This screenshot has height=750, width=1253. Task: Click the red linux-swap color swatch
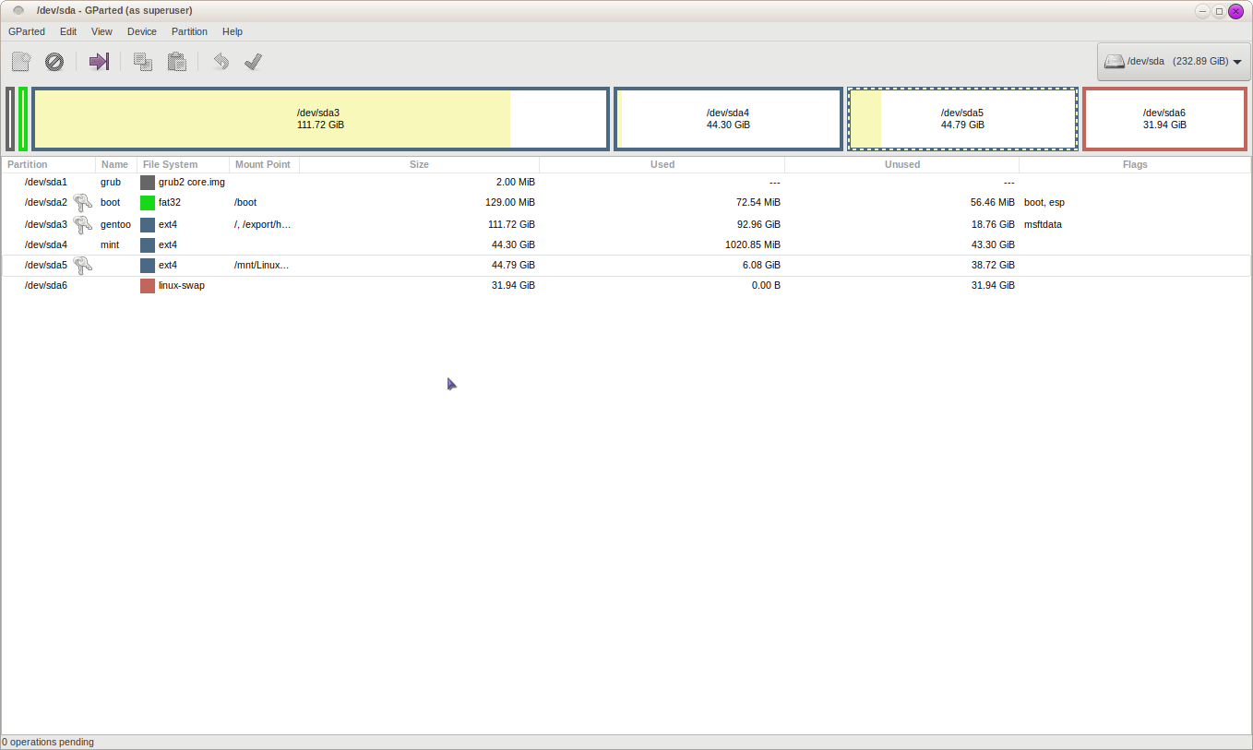pos(148,286)
